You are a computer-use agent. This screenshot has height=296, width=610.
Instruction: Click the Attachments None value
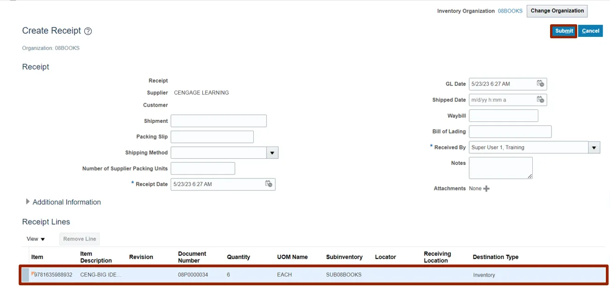[475, 189]
